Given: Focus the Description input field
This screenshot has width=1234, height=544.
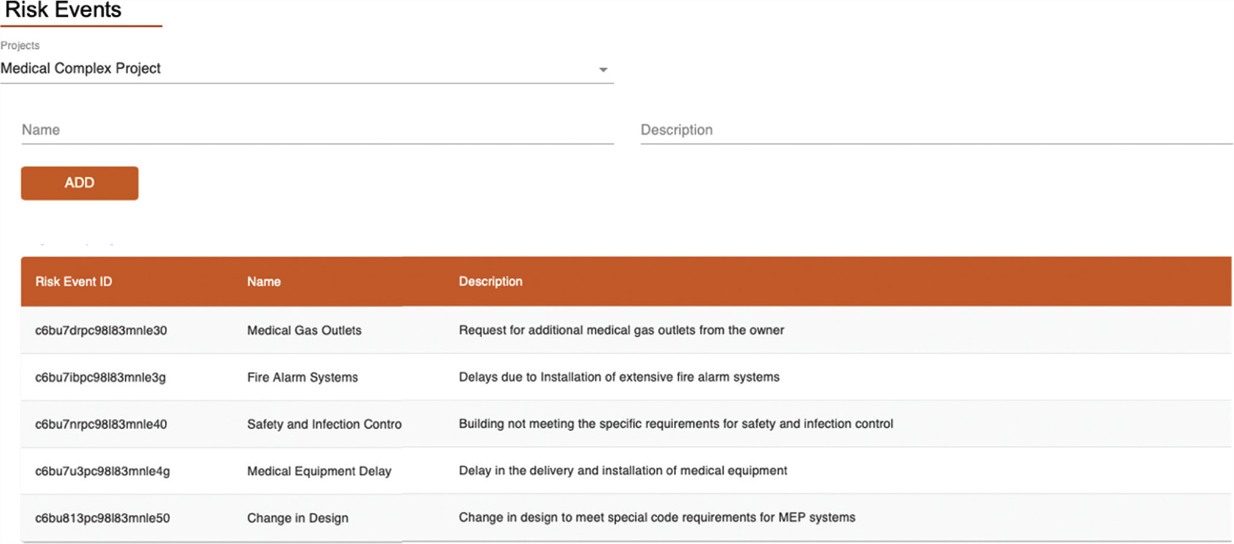Looking at the screenshot, I should pos(936,130).
